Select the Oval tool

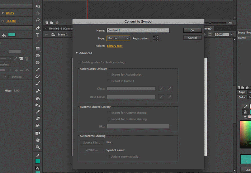(x=38, y=56)
